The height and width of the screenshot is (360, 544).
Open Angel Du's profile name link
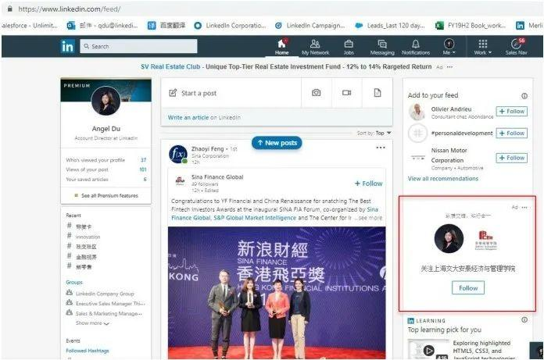click(106, 129)
